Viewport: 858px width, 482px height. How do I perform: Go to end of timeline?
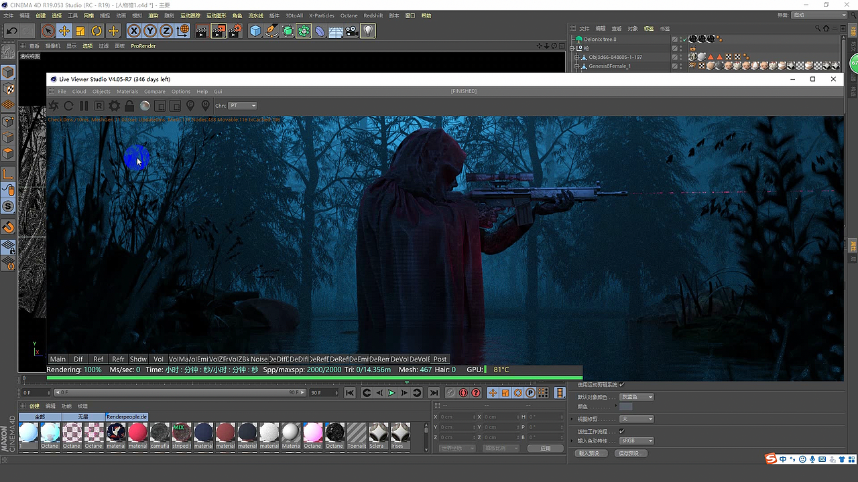coord(434,393)
